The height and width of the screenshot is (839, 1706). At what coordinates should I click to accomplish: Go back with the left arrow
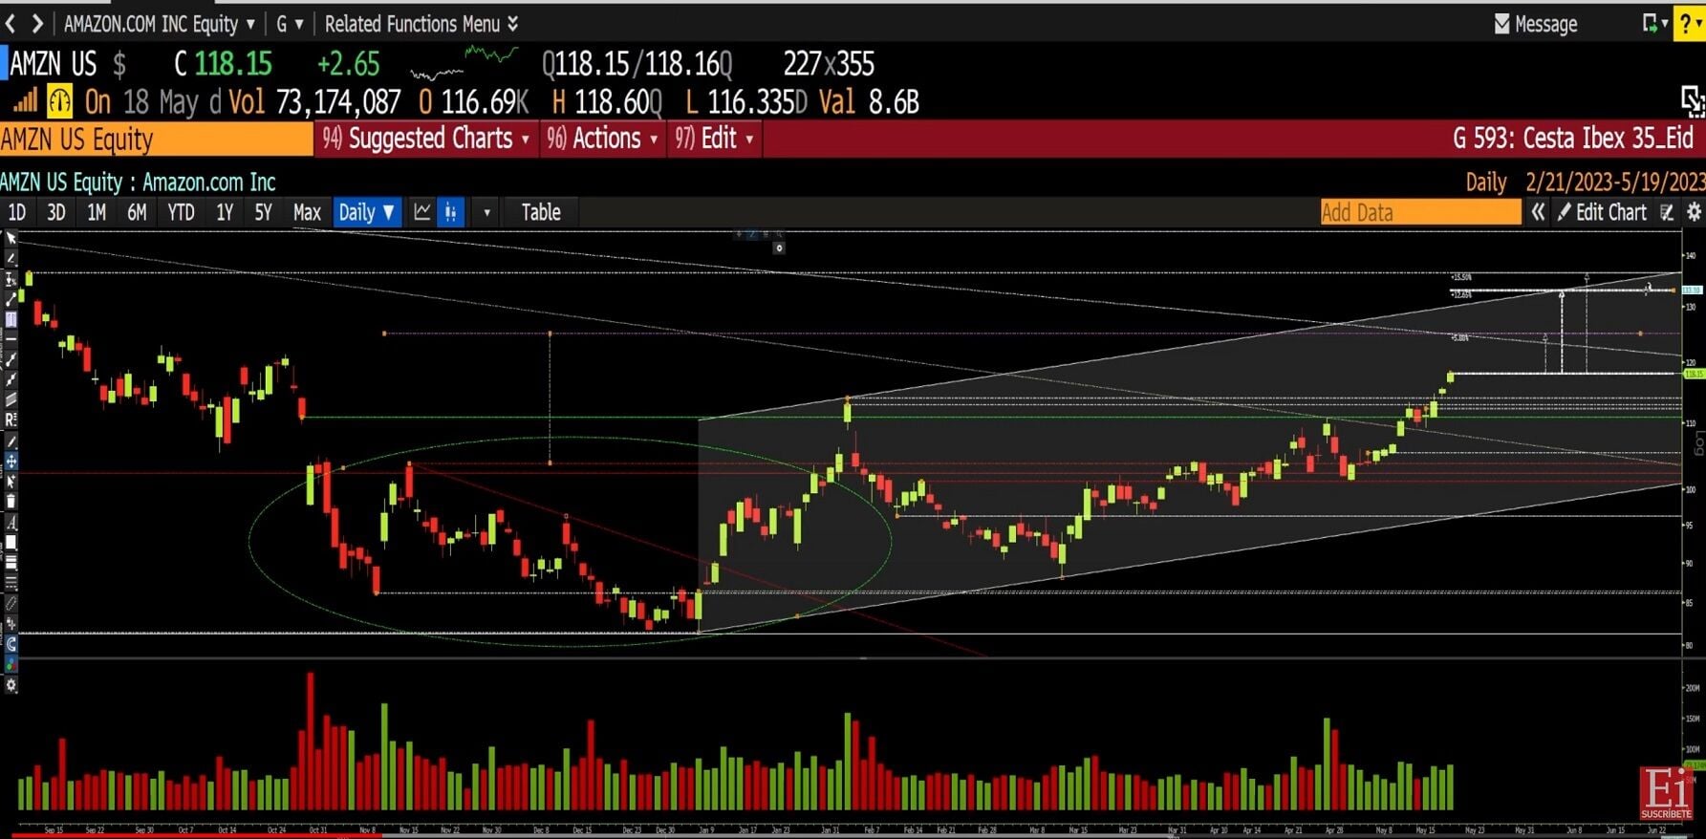click(x=11, y=23)
